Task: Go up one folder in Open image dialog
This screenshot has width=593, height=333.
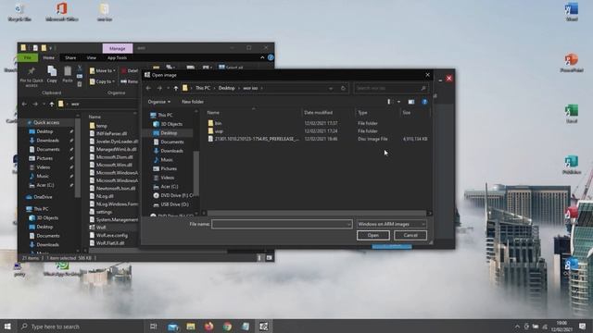Action: [x=176, y=89]
